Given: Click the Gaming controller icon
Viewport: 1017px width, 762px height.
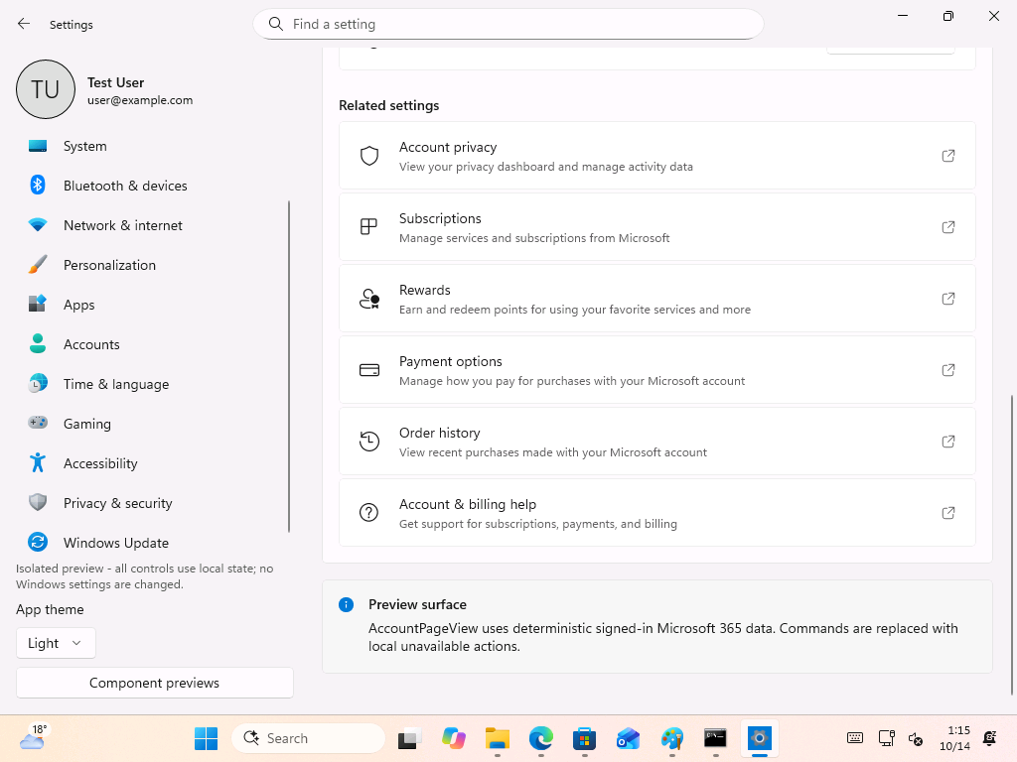Looking at the screenshot, I should point(38,423).
